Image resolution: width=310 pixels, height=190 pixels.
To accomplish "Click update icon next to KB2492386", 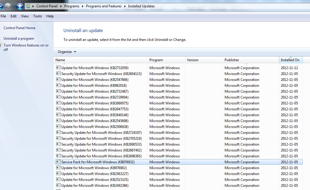I will tap(58, 186).
